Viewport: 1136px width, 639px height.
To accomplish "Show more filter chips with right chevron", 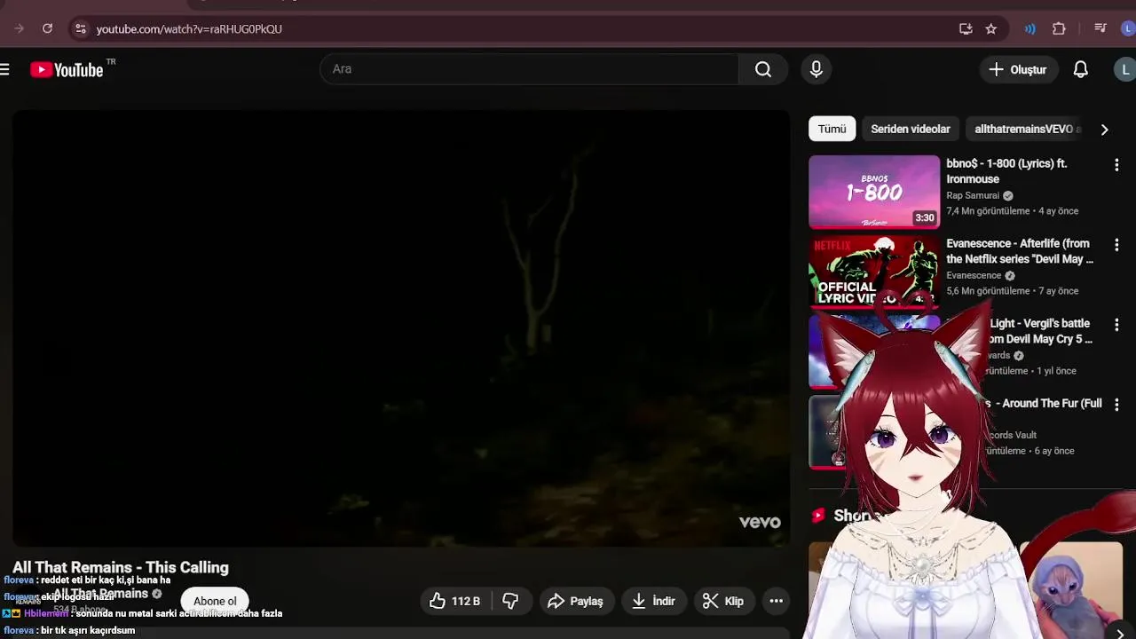I will (x=1104, y=130).
